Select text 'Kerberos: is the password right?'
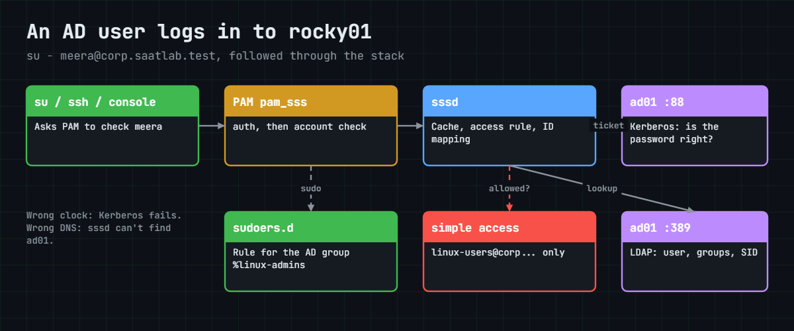The image size is (794, 331). (674, 133)
